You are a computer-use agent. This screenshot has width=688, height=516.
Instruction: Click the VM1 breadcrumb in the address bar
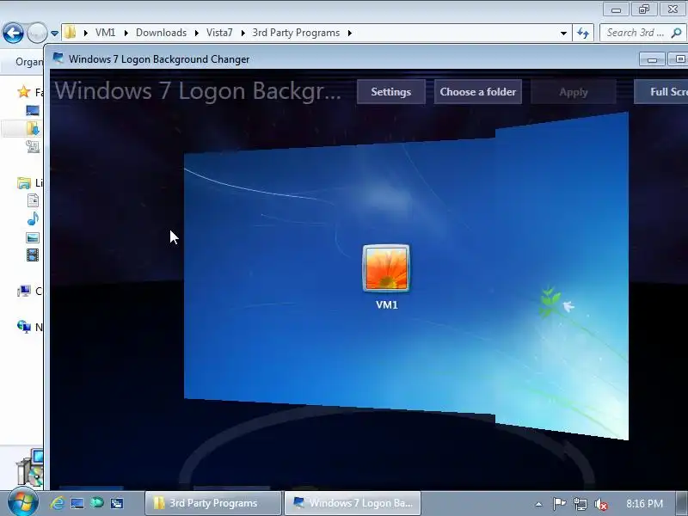(x=105, y=33)
